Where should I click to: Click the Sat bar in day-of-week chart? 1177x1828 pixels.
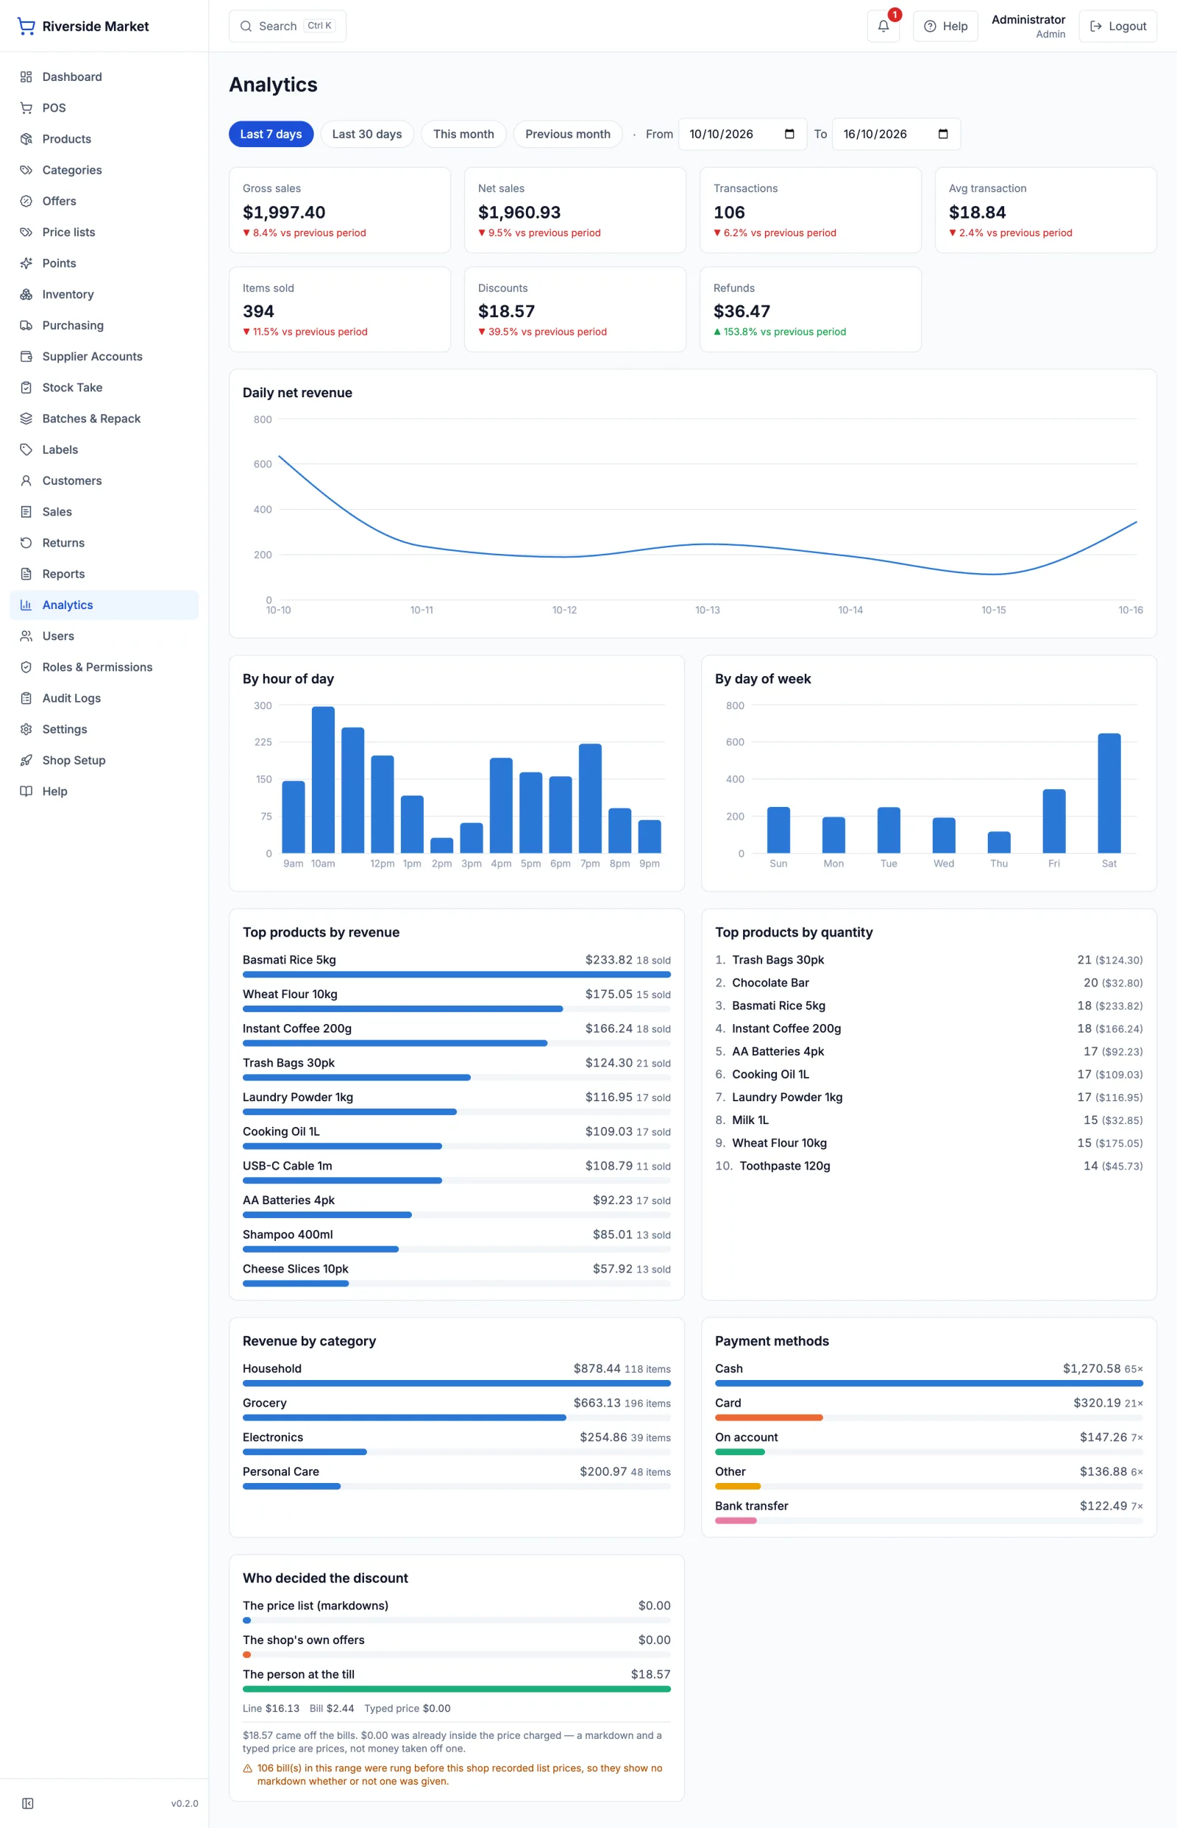[x=1109, y=793]
